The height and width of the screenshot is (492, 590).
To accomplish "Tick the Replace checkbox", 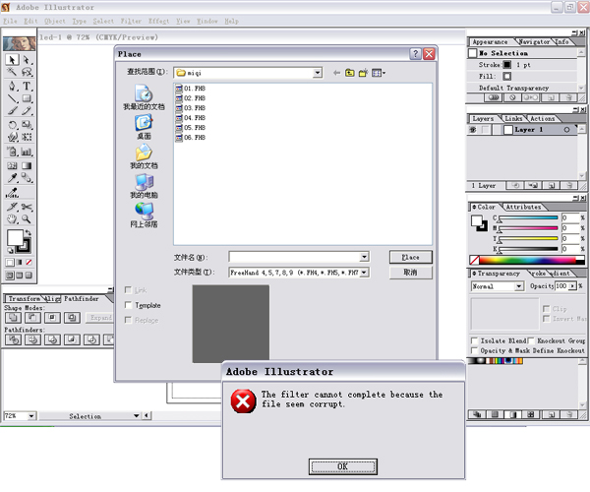I will [128, 320].
